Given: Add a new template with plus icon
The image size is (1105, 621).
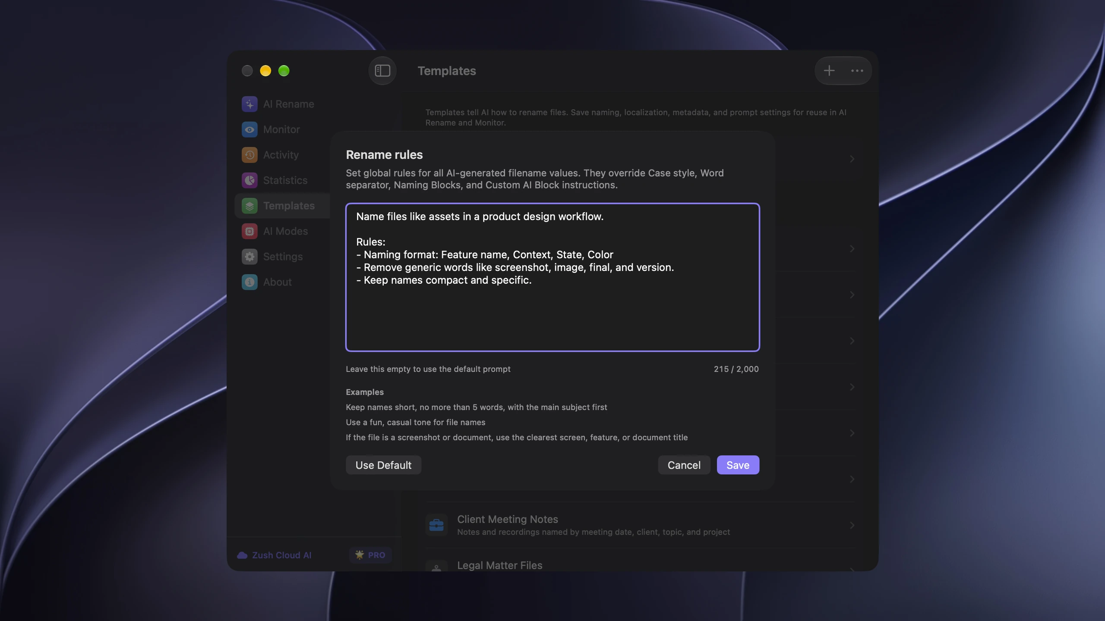Looking at the screenshot, I should [x=829, y=71].
